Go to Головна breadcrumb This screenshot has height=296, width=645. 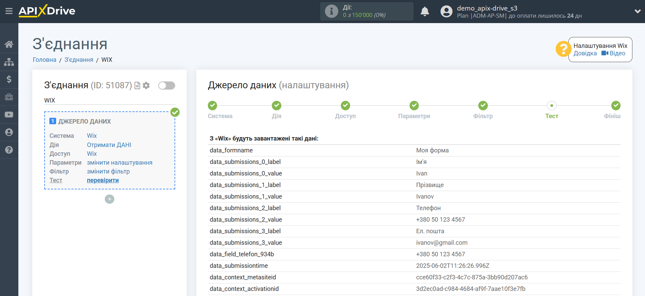point(45,60)
